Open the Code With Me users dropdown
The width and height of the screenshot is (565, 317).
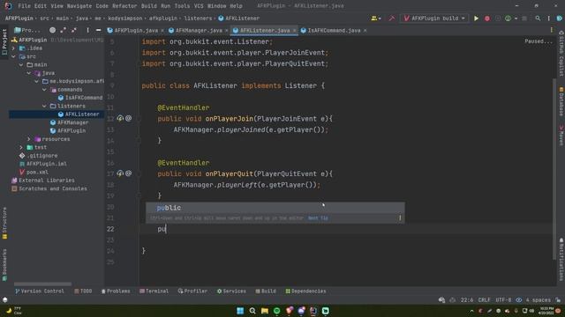coord(376,18)
